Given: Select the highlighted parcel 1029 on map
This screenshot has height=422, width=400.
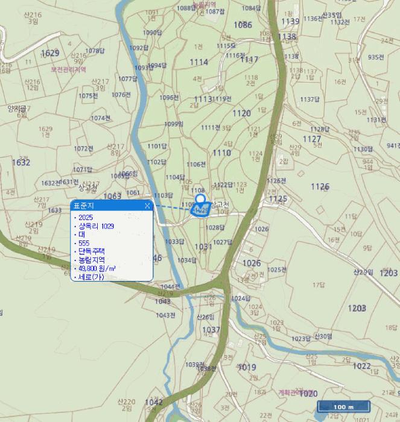Looking at the screenshot, I should click(x=201, y=210).
